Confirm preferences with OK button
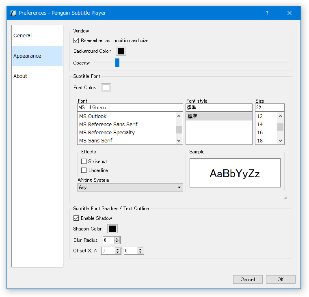Screen dimensions: 309x297 (x=281, y=280)
